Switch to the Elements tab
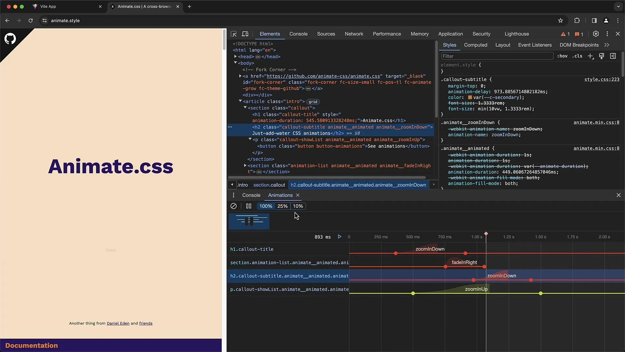Viewport: 625px width, 352px height. tap(270, 34)
